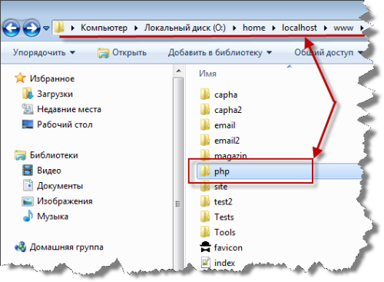Open the recent pages dropdown beside Forward
This screenshot has width=384, height=282.
point(46,28)
